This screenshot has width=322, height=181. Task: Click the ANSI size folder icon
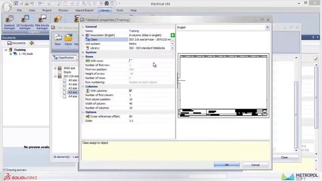[60, 68]
